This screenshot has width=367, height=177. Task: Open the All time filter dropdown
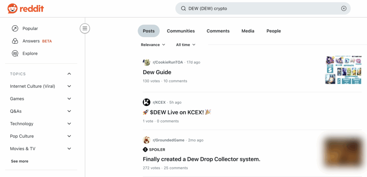point(186,45)
